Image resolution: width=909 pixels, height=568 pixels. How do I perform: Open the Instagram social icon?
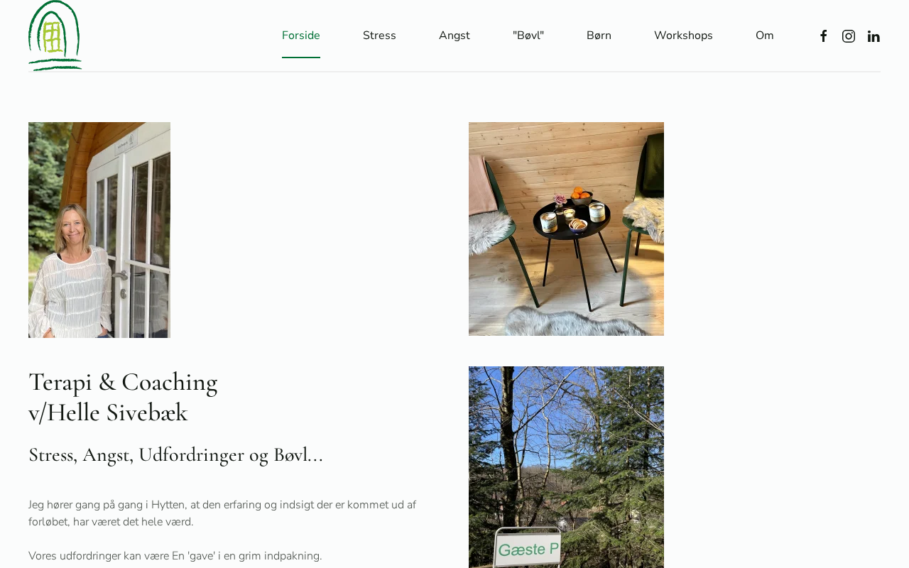tap(849, 36)
